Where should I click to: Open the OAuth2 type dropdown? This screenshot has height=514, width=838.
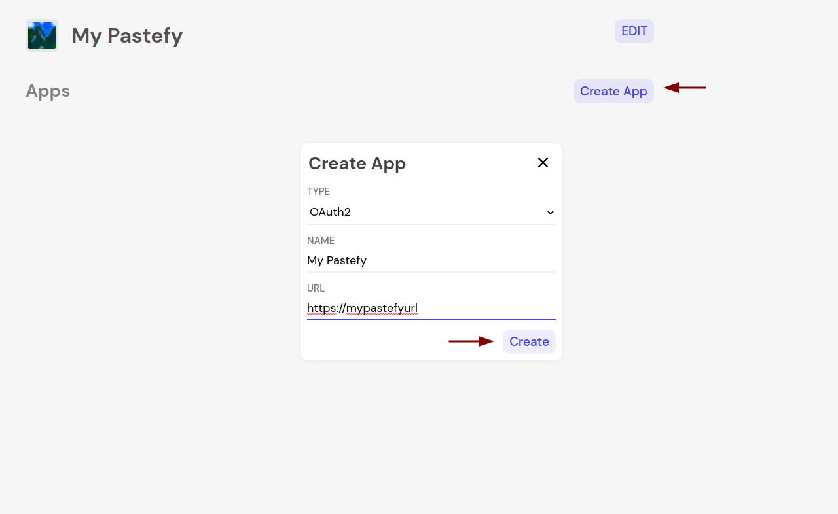click(431, 212)
